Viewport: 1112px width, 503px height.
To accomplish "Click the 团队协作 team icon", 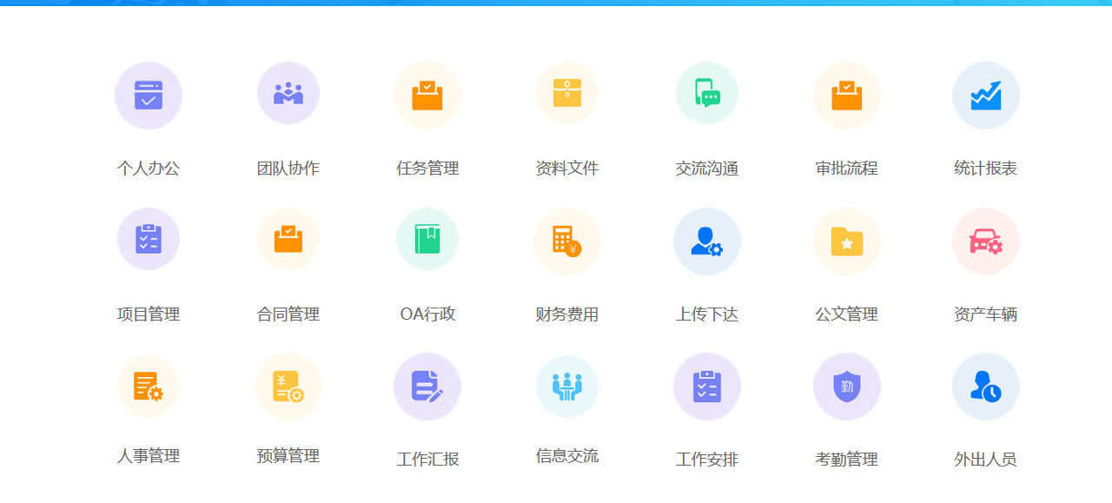I will 288,93.
